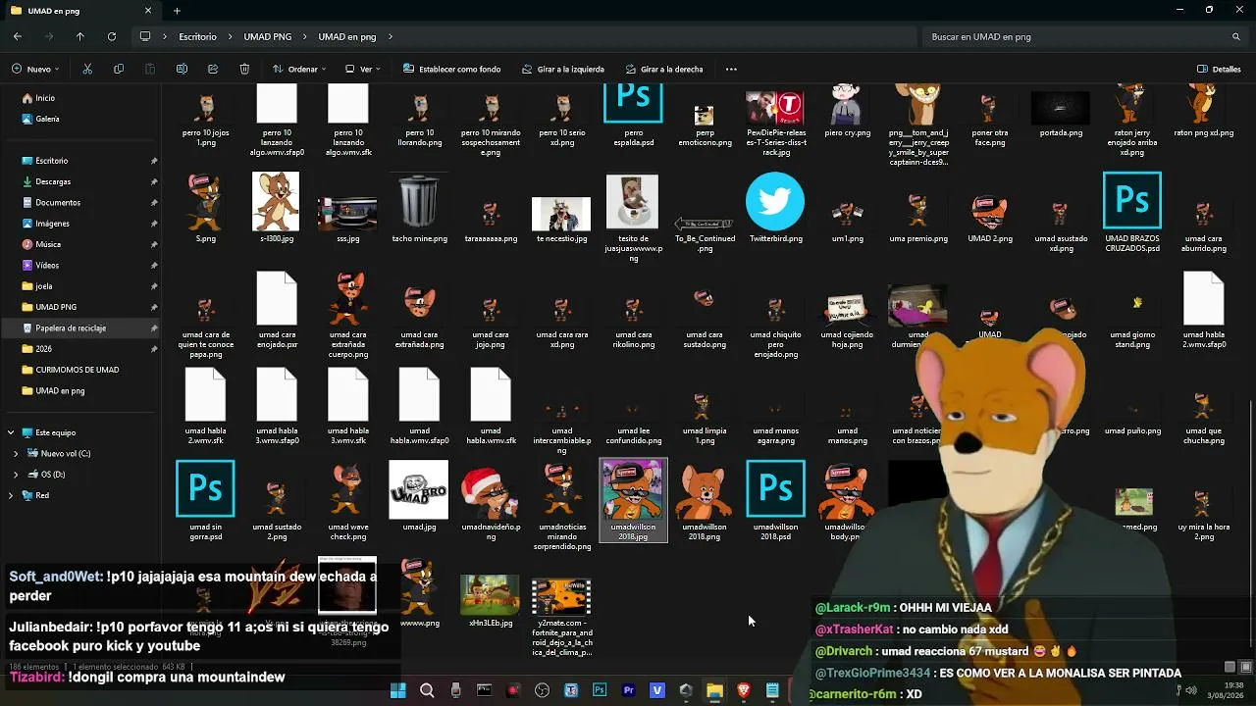This screenshot has width=1256, height=706.
Task: Expand chevron after UMAD en png breadcrumb
Action: 391,36
